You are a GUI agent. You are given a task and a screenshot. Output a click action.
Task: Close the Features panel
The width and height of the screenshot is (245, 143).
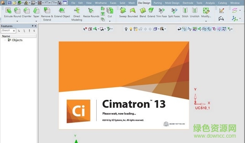[36, 26]
